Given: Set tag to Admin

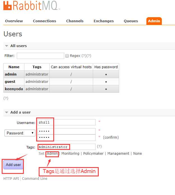Looking at the screenshot, I should pos(52,154).
